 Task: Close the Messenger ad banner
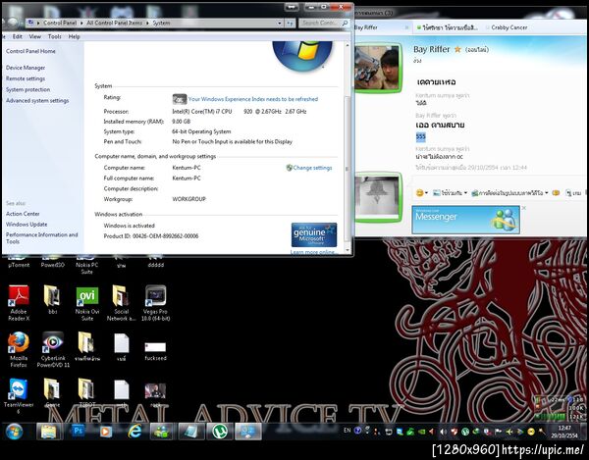click(524, 208)
